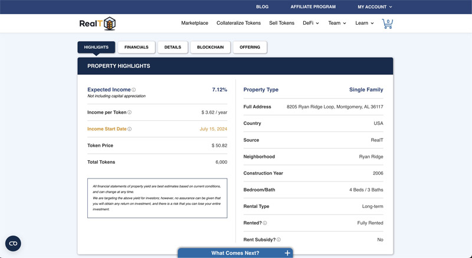
Task: Click the Expected Income info icon
Action: click(x=134, y=90)
